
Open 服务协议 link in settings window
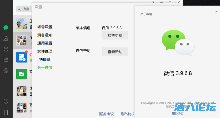point(107,114)
